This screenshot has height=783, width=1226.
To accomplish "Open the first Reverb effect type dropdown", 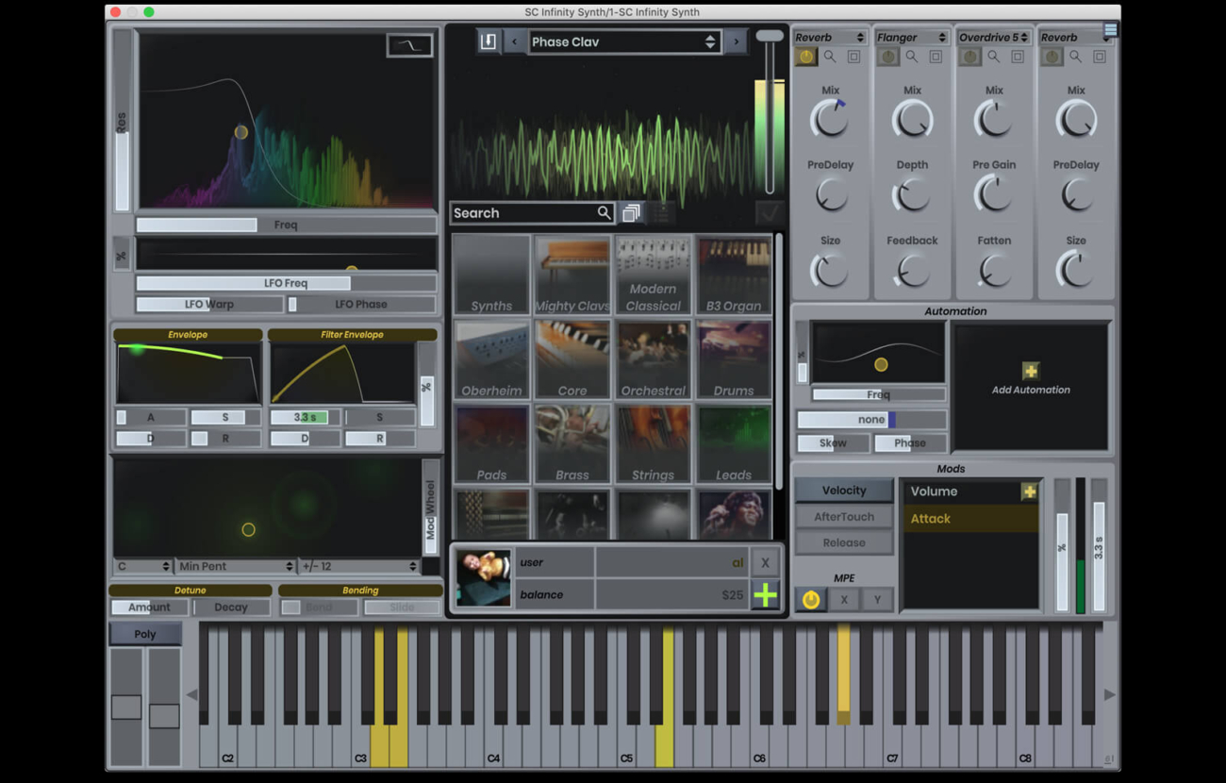I will [830, 37].
